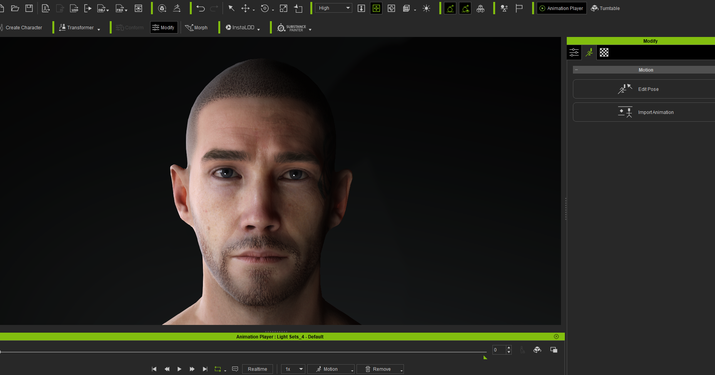Click the turntable icon in Animation Player
Viewport: 715px width, 375px height.
537,350
